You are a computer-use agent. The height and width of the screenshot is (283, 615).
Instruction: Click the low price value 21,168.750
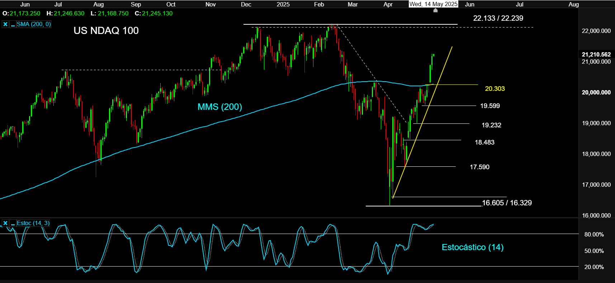[x=113, y=14]
